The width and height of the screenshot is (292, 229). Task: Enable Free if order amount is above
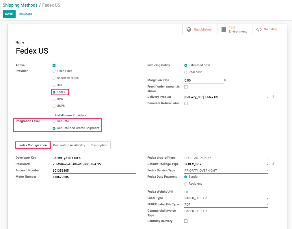click(186, 87)
